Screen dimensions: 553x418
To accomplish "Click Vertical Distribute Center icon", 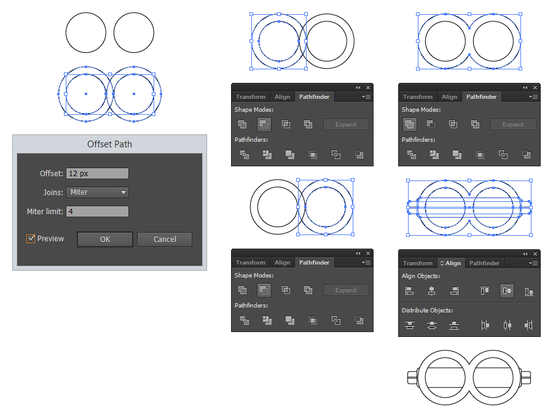I will pos(432,325).
